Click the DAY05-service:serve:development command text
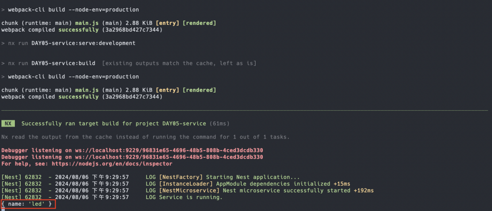The width and height of the screenshot is (492, 211). pos(84,43)
